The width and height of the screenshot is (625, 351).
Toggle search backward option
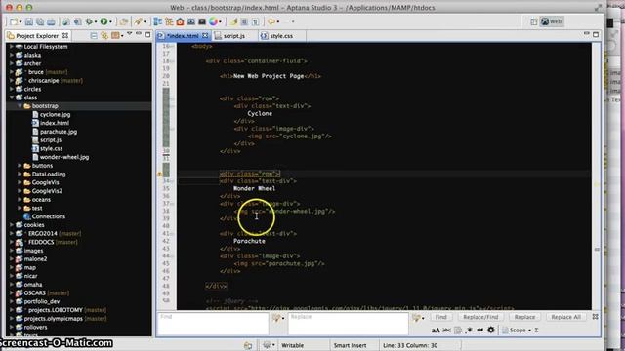[x=479, y=331]
